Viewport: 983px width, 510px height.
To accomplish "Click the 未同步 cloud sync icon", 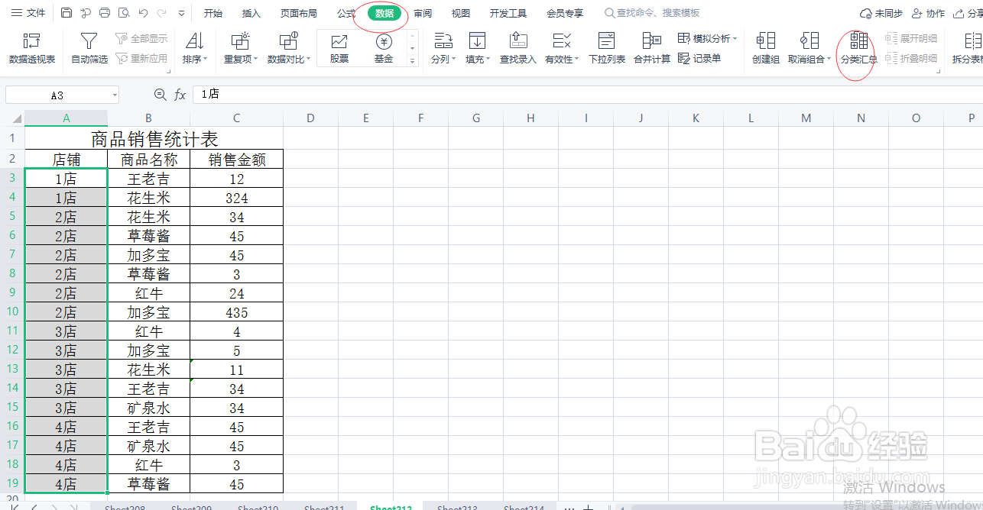I will coord(881,14).
